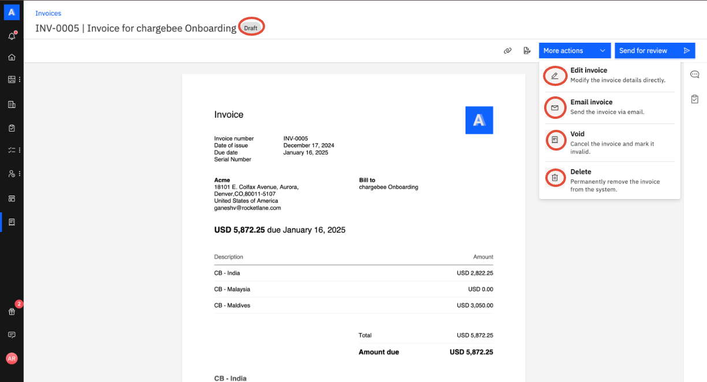The width and height of the screenshot is (707, 382).
Task: Open projects clipboard icon in sidebar
Action: coord(12,128)
